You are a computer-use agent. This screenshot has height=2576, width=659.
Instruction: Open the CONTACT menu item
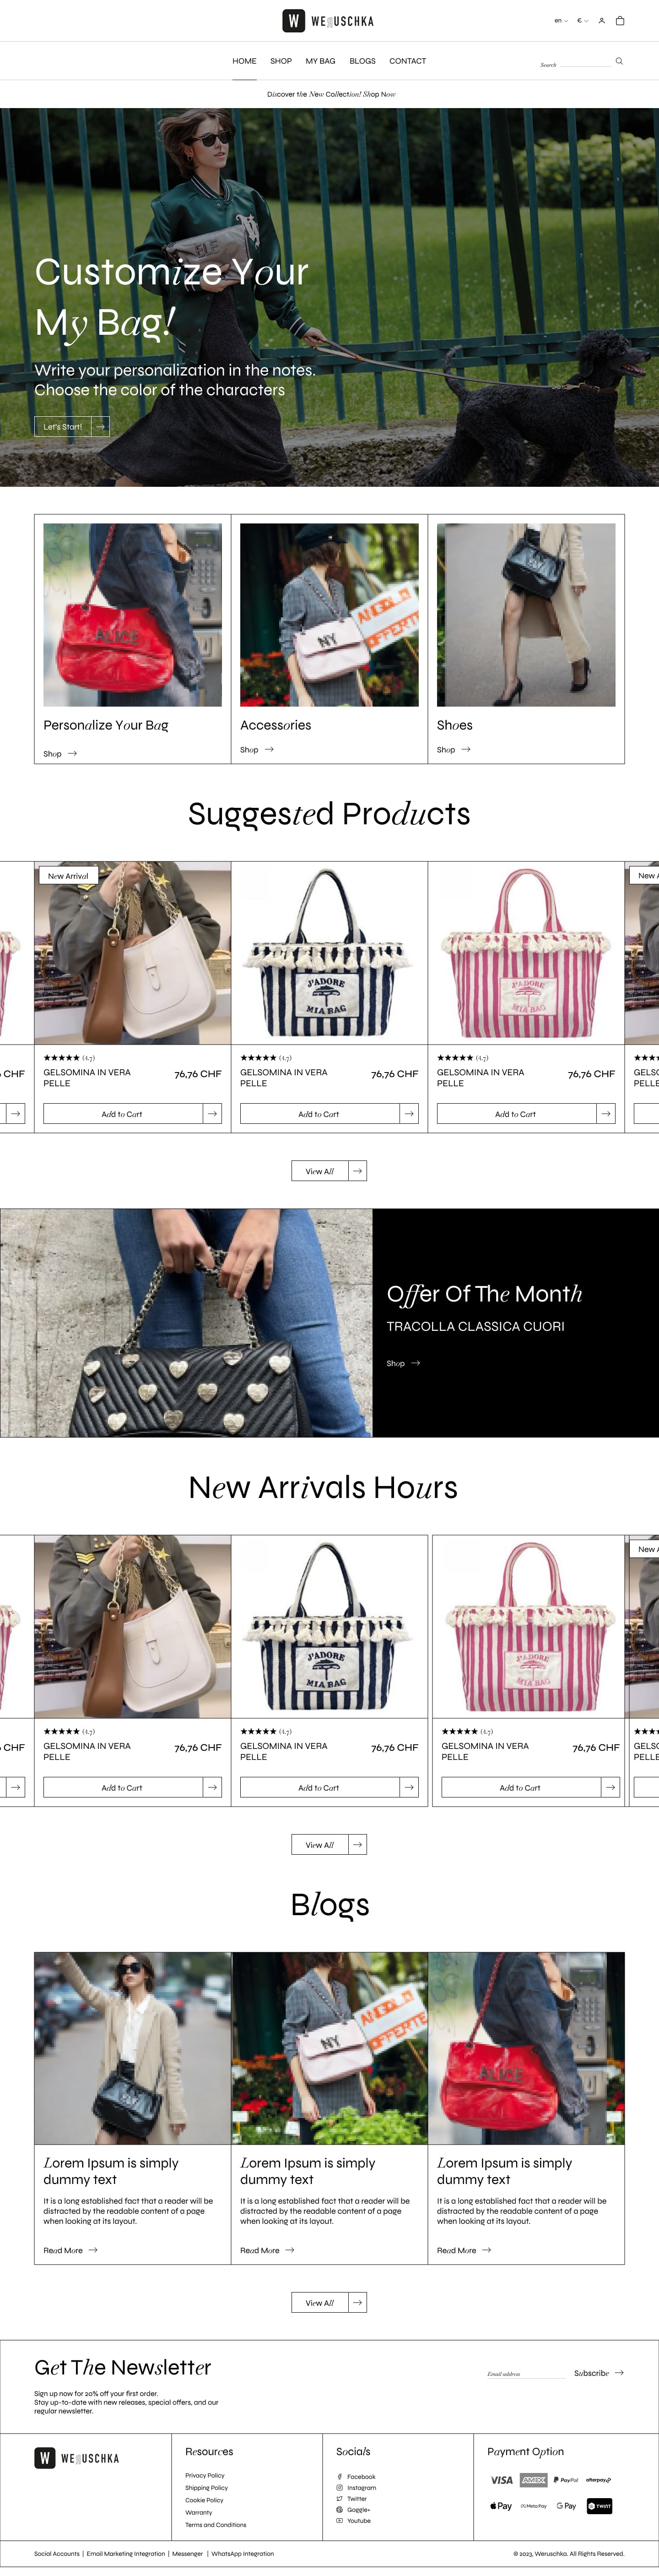tap(407, 61)
